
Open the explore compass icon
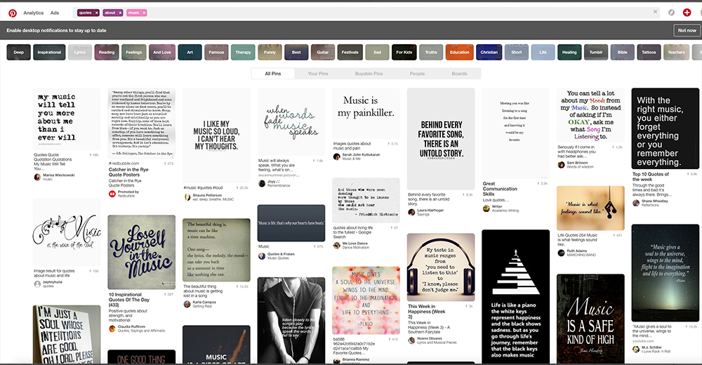coord(672,13)
